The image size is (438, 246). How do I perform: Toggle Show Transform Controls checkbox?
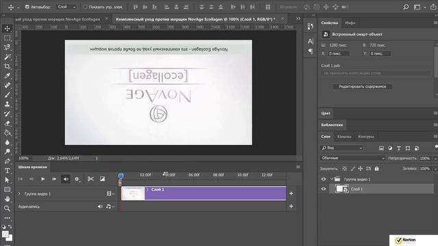85,7
